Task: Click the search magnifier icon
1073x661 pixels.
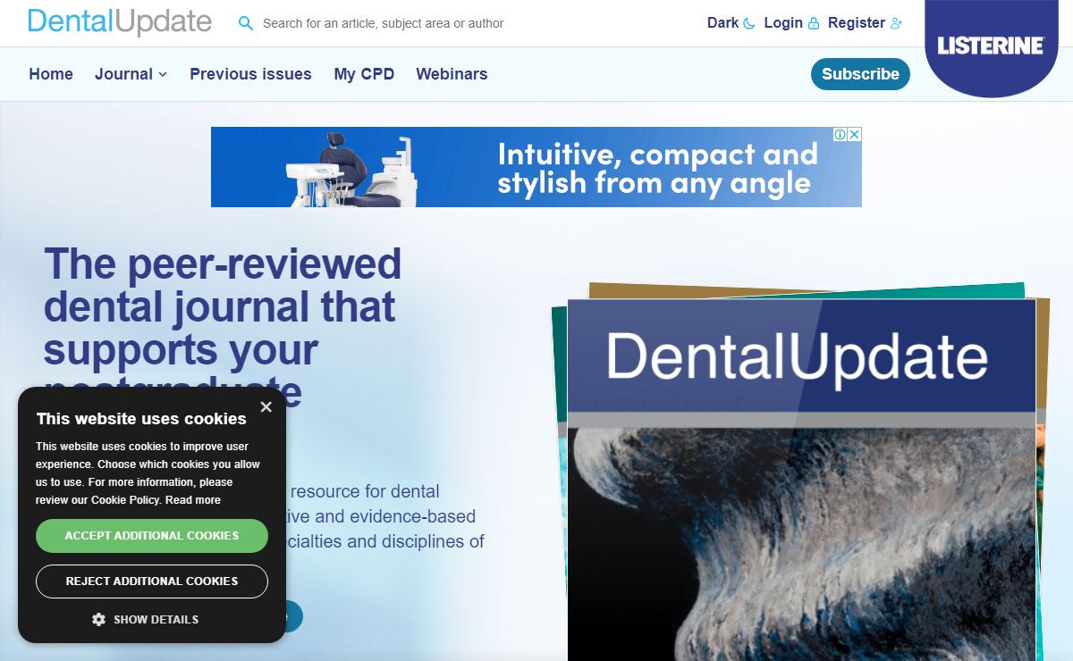Action: [x=246, y=23]
